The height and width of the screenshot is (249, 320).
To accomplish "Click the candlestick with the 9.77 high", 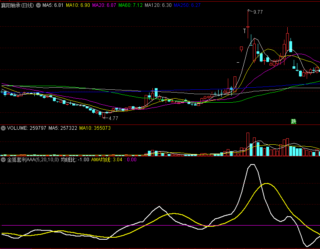I will (x=248, y=24).
